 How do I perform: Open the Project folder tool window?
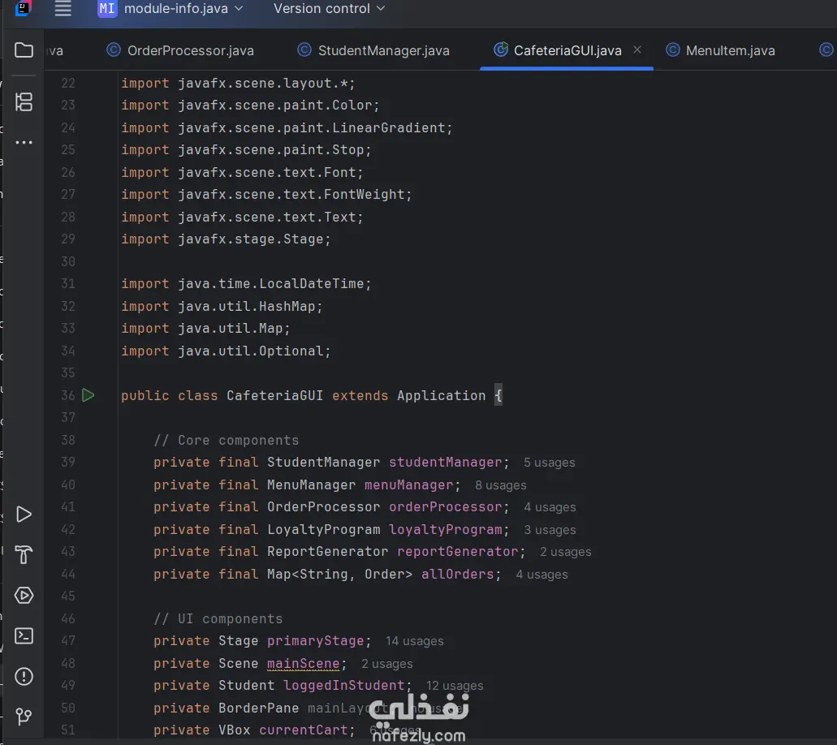coord(24,50)
